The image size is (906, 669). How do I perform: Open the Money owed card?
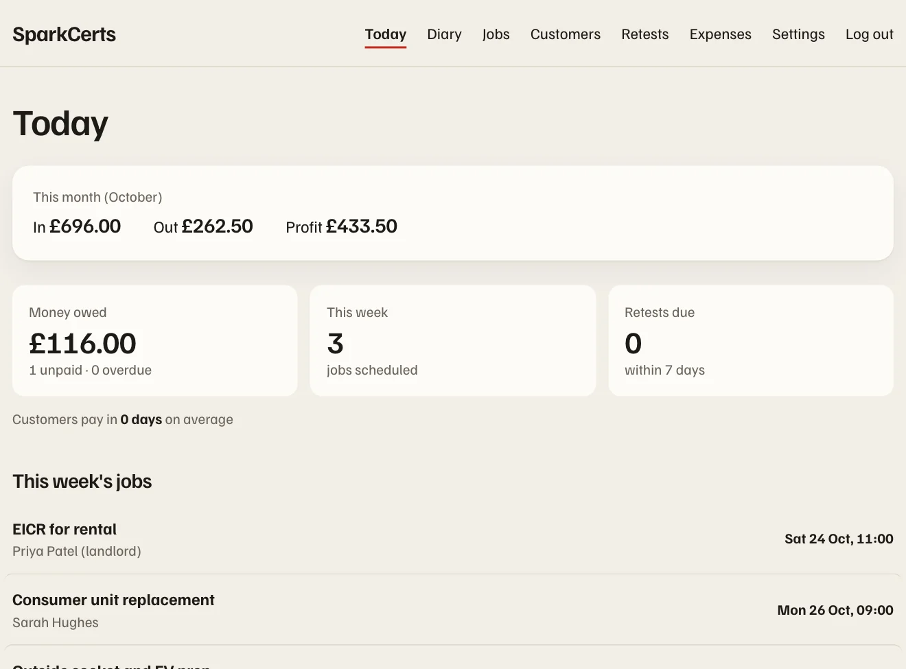click(155, 340)
